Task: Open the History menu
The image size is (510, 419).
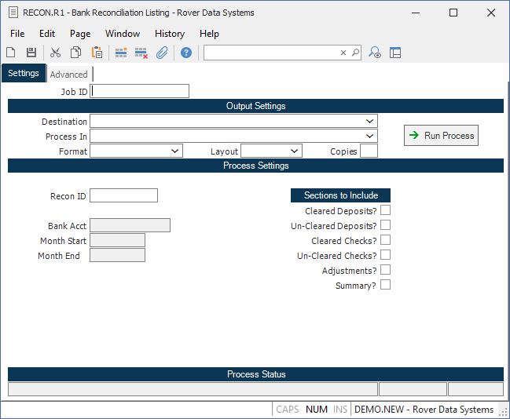Action: click(x=169, y=34)
